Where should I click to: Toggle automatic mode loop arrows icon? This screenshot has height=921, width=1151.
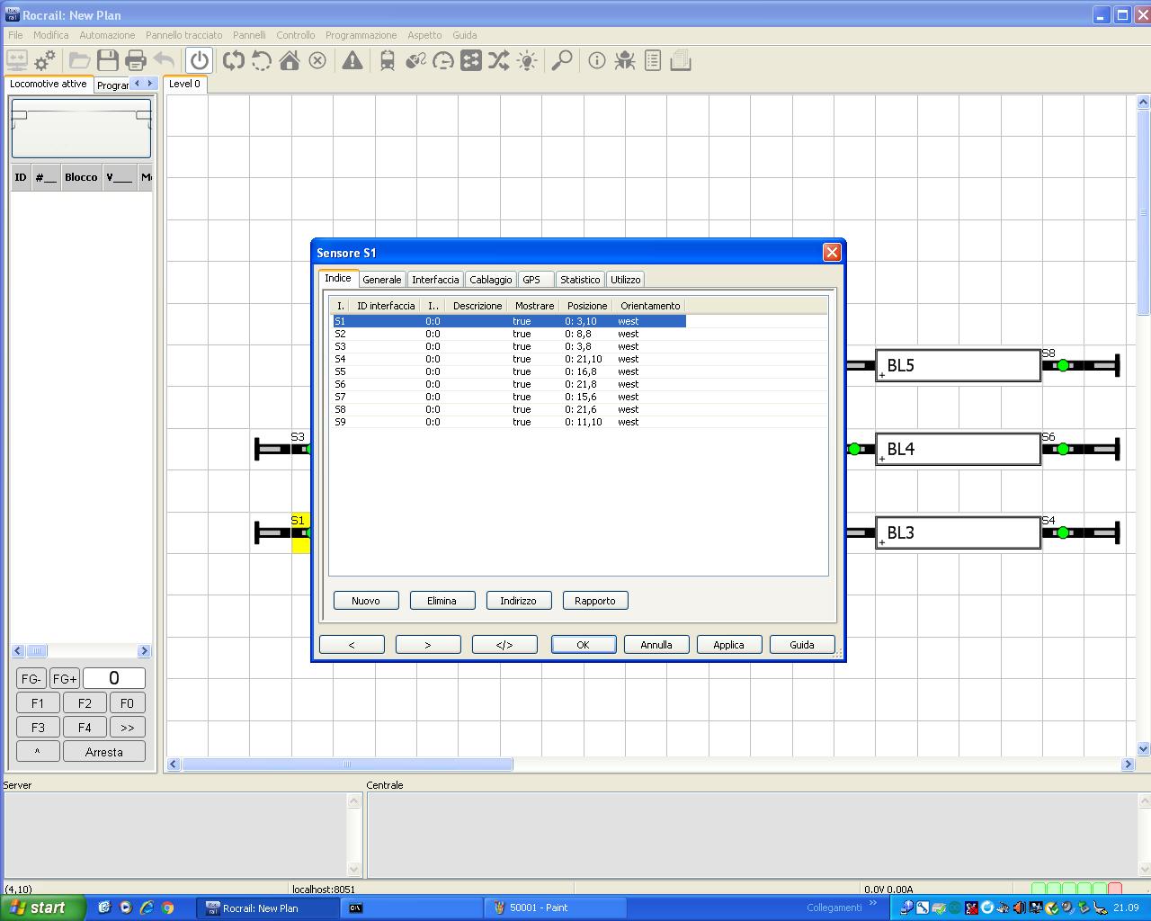tap(234, 60)
